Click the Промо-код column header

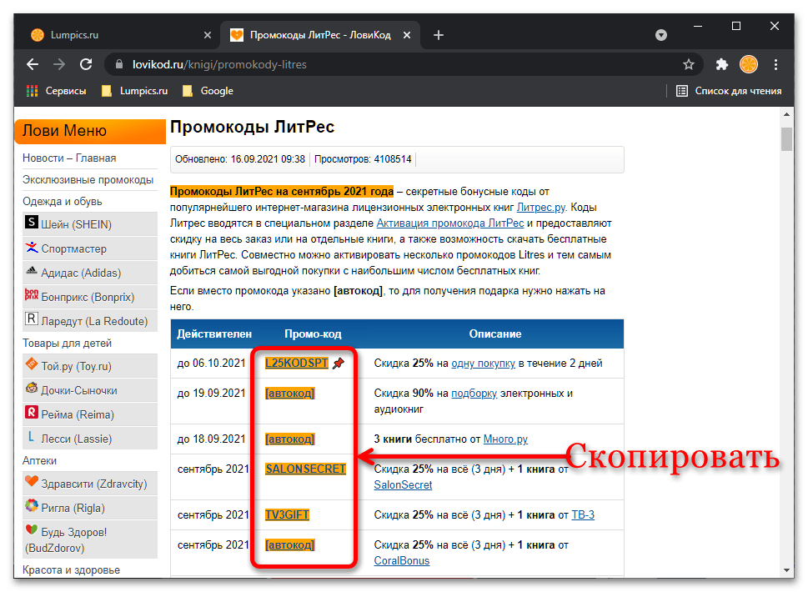(x=313, y=334)
